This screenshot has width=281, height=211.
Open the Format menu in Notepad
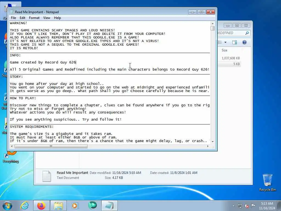tap(34, 18)
